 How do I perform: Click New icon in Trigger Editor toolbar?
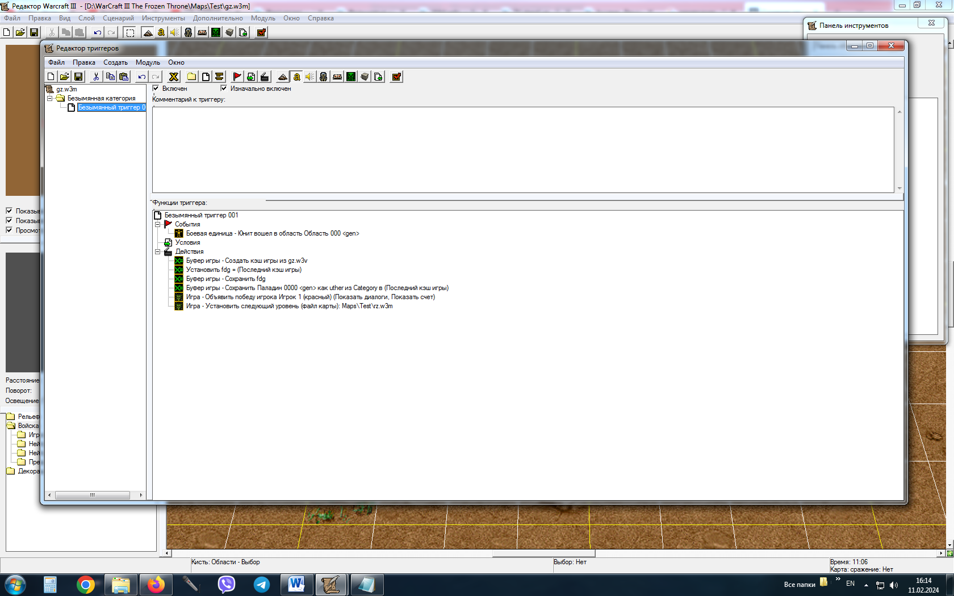[51, 77]
